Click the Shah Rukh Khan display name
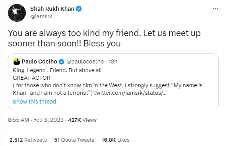 (x=52, y=9)
